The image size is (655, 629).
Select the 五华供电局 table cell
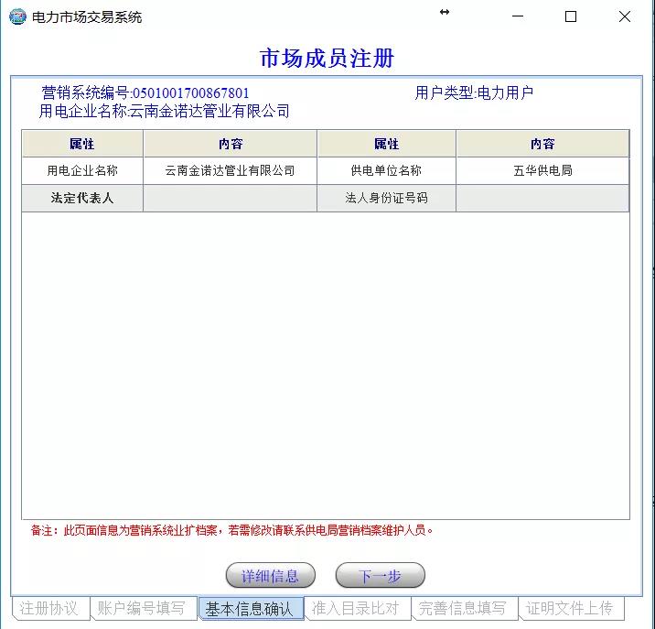[542, 170]
